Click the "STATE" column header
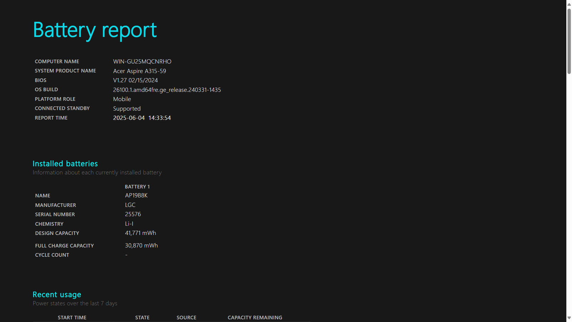 [x=142, y=317]
